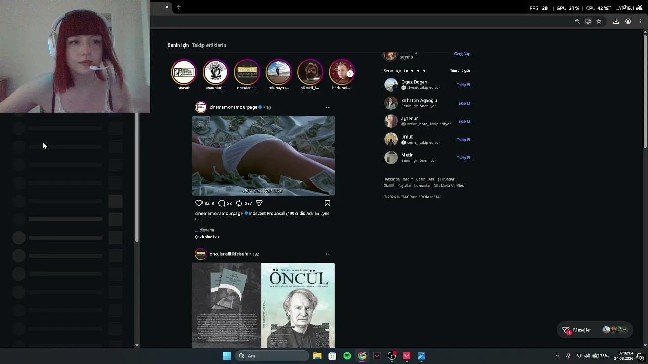648x364 pixels.
Task: Click the Yardım footer link
Action: (x=408, y=179)
